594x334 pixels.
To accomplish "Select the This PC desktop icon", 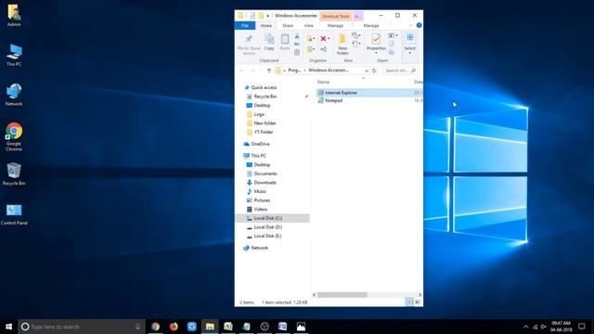I will 14,55.
